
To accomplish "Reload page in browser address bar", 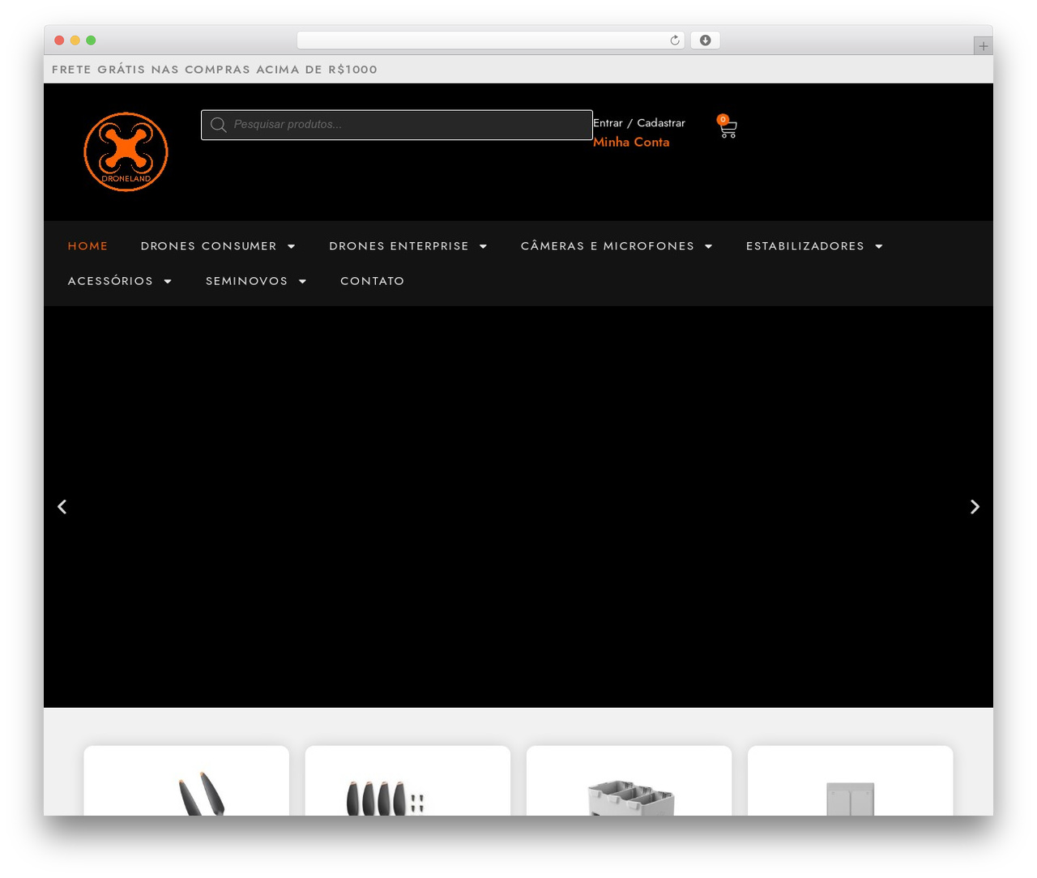I will tap(675, 40).
